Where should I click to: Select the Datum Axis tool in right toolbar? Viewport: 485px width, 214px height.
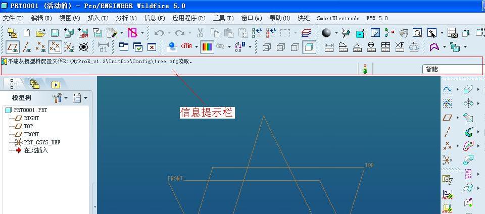(447, 132)
